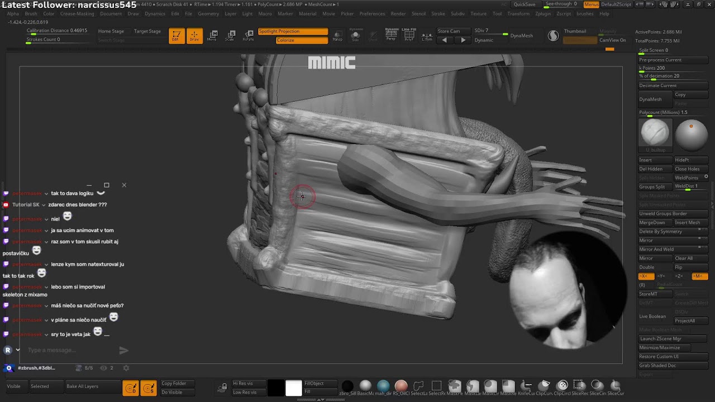Open the Transform menu
The width and height of the screenshot is (715, 402).
coord(518,13)
